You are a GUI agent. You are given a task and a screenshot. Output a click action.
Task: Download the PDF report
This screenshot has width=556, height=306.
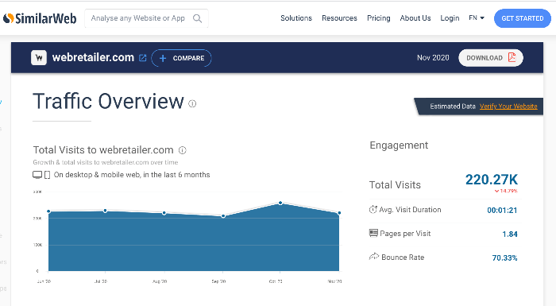491,58
